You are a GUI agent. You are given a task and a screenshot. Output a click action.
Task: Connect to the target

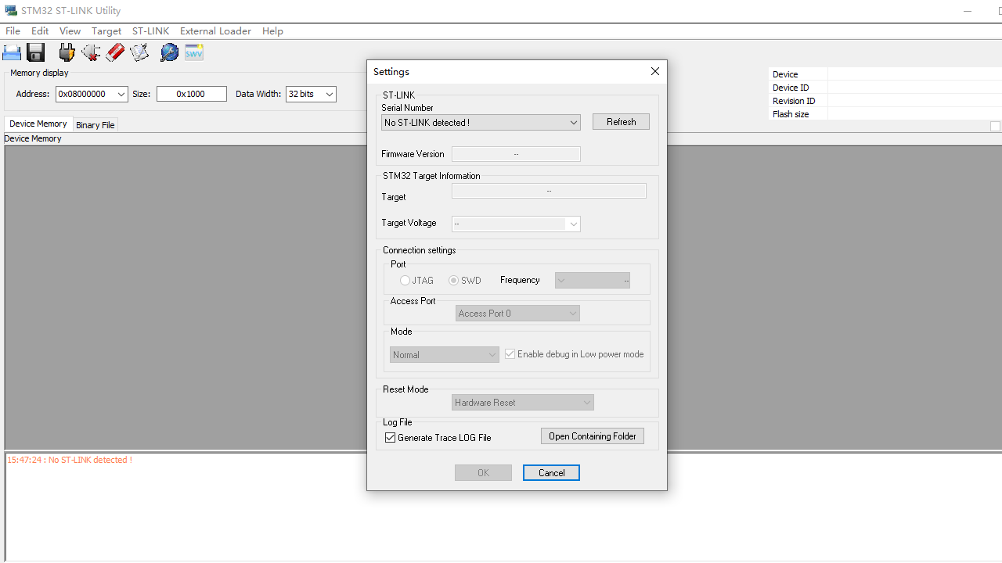(x=67, y=52)
